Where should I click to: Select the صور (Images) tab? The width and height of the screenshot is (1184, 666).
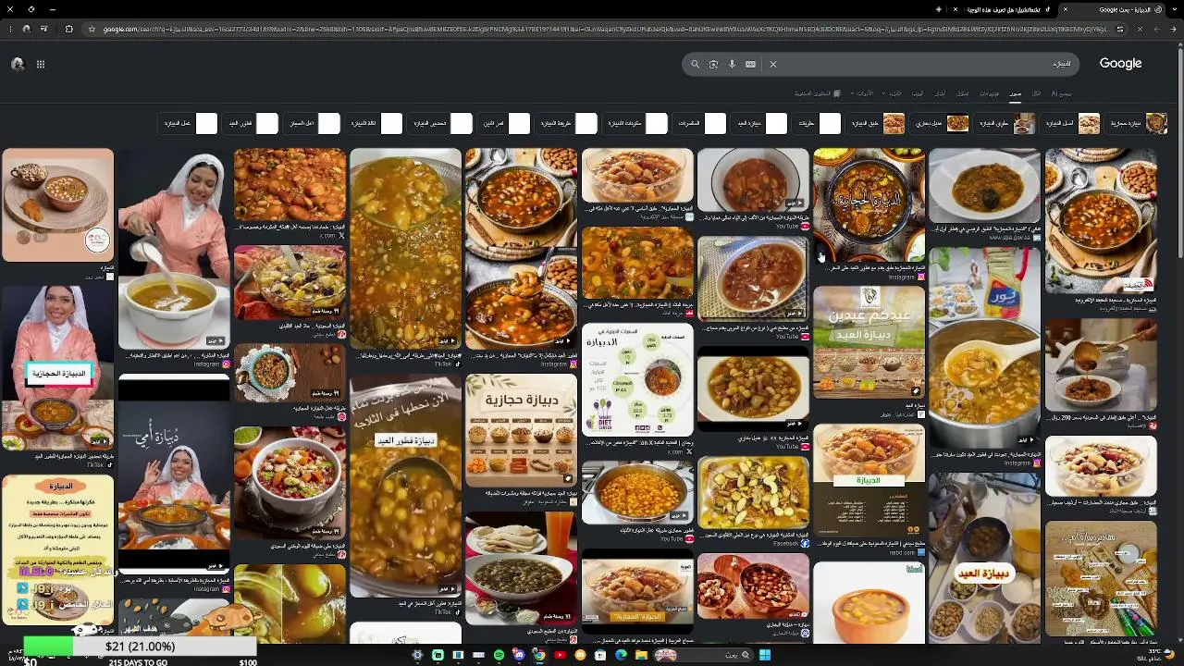[x=1016, y=93]
